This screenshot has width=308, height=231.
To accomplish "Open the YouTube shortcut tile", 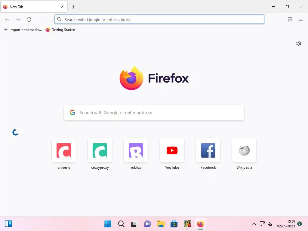I will click(x=172, y=154).
